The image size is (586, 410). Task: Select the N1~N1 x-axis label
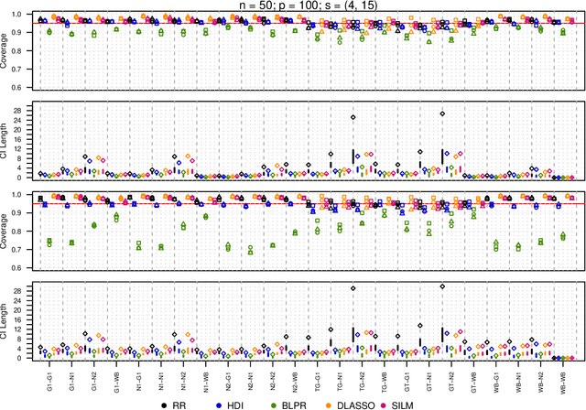click(161, 375)
